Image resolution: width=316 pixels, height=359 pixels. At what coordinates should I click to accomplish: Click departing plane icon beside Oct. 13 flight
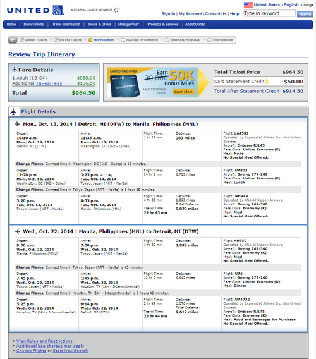[18, 124]
